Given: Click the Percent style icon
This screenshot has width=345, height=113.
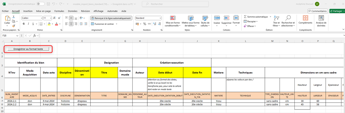Looking at the screenshot, I should click(x=145, y=24).
